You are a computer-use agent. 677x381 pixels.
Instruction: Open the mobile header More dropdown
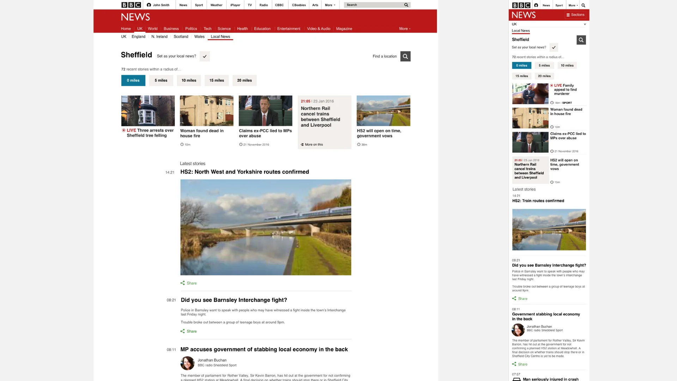click(x=573, y=5)
